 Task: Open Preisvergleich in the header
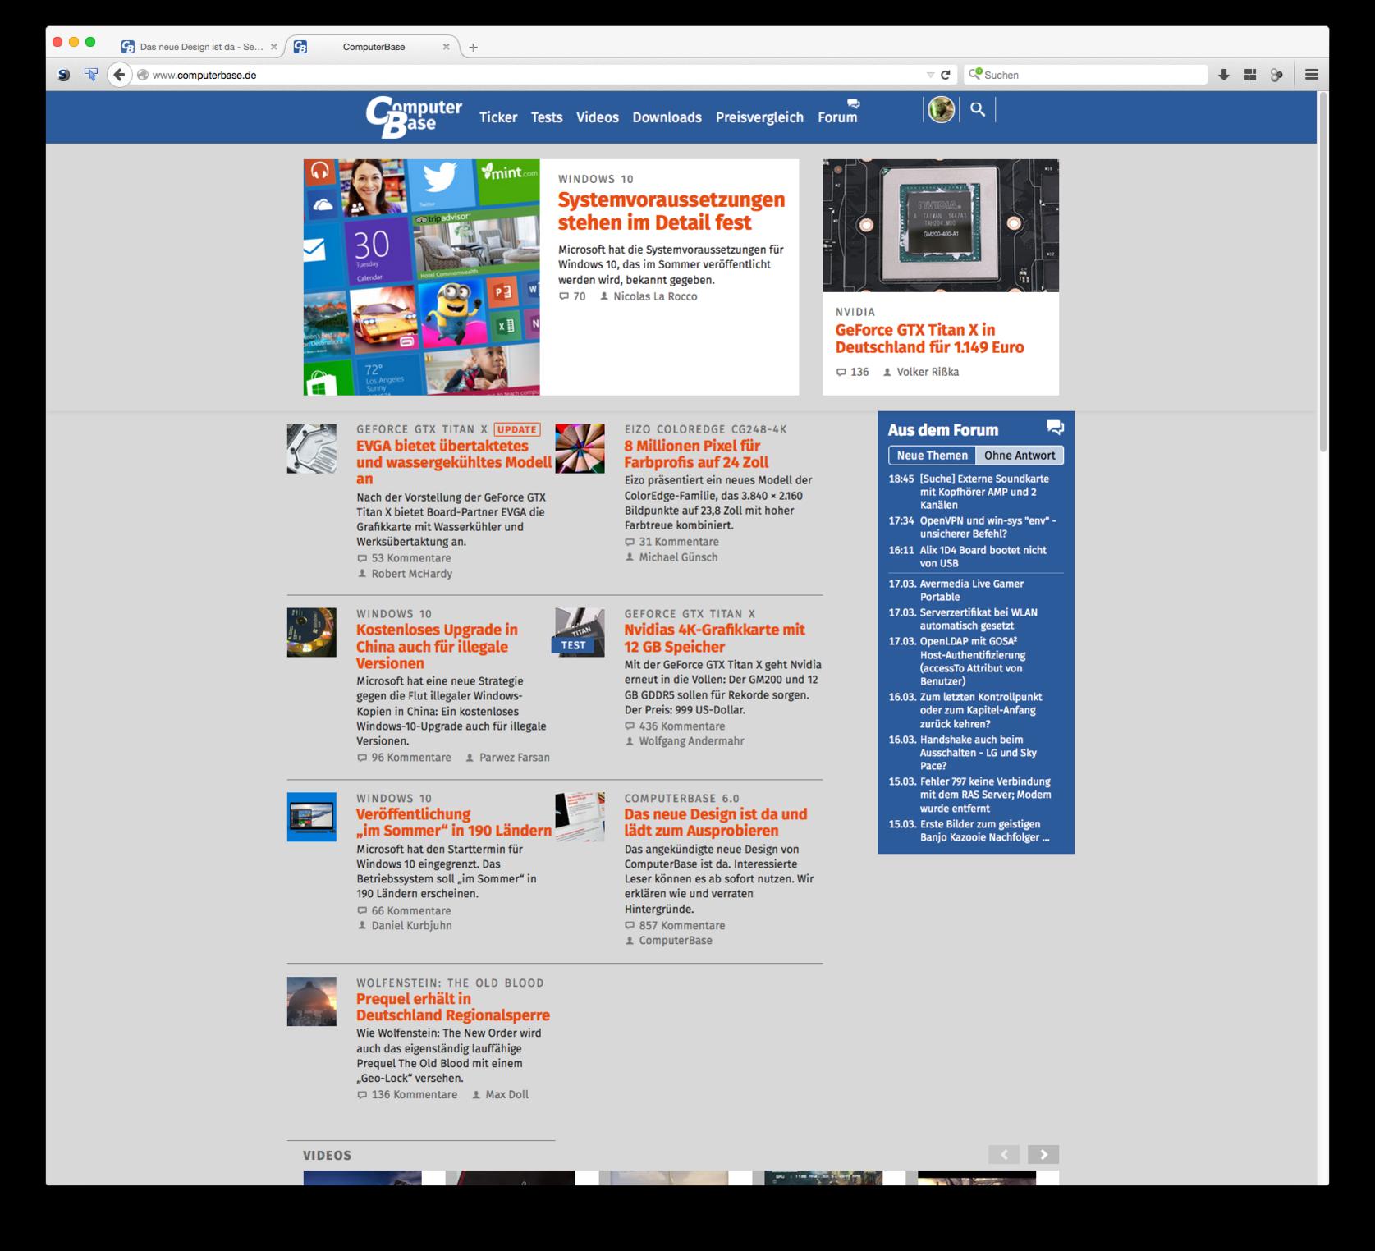click(x=759, y=117)
